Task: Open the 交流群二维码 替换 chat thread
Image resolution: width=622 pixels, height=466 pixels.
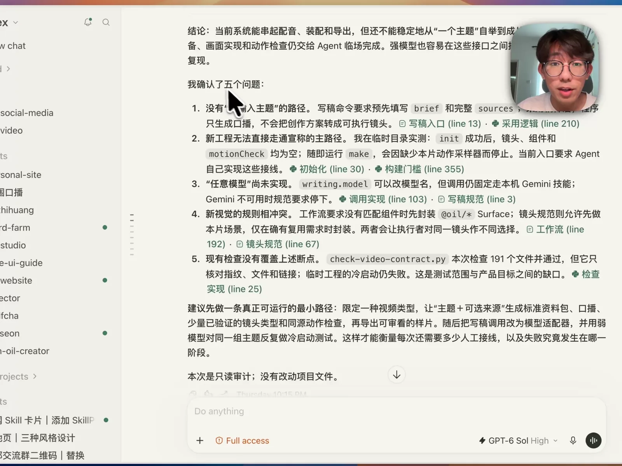Action: coord(42,455)
